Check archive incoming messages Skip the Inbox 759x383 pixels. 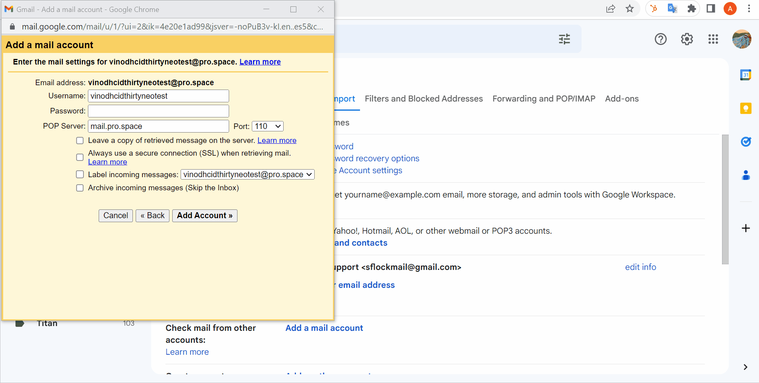tap(80, 188)
